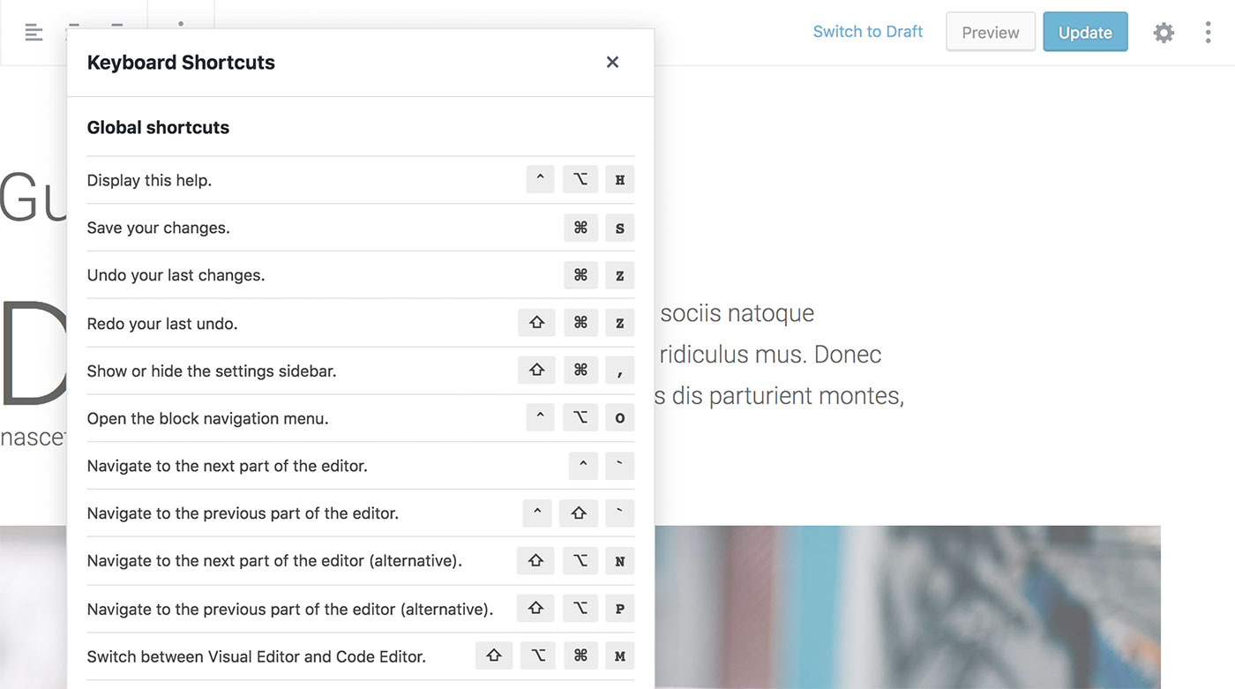This screenshot has width=1235, height=689.
Task: Select 'Navigate to the previous part of the editor.'
Action: 243,513
